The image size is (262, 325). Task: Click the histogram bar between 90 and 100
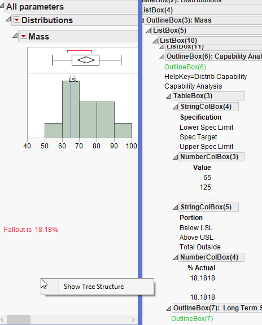123,130
